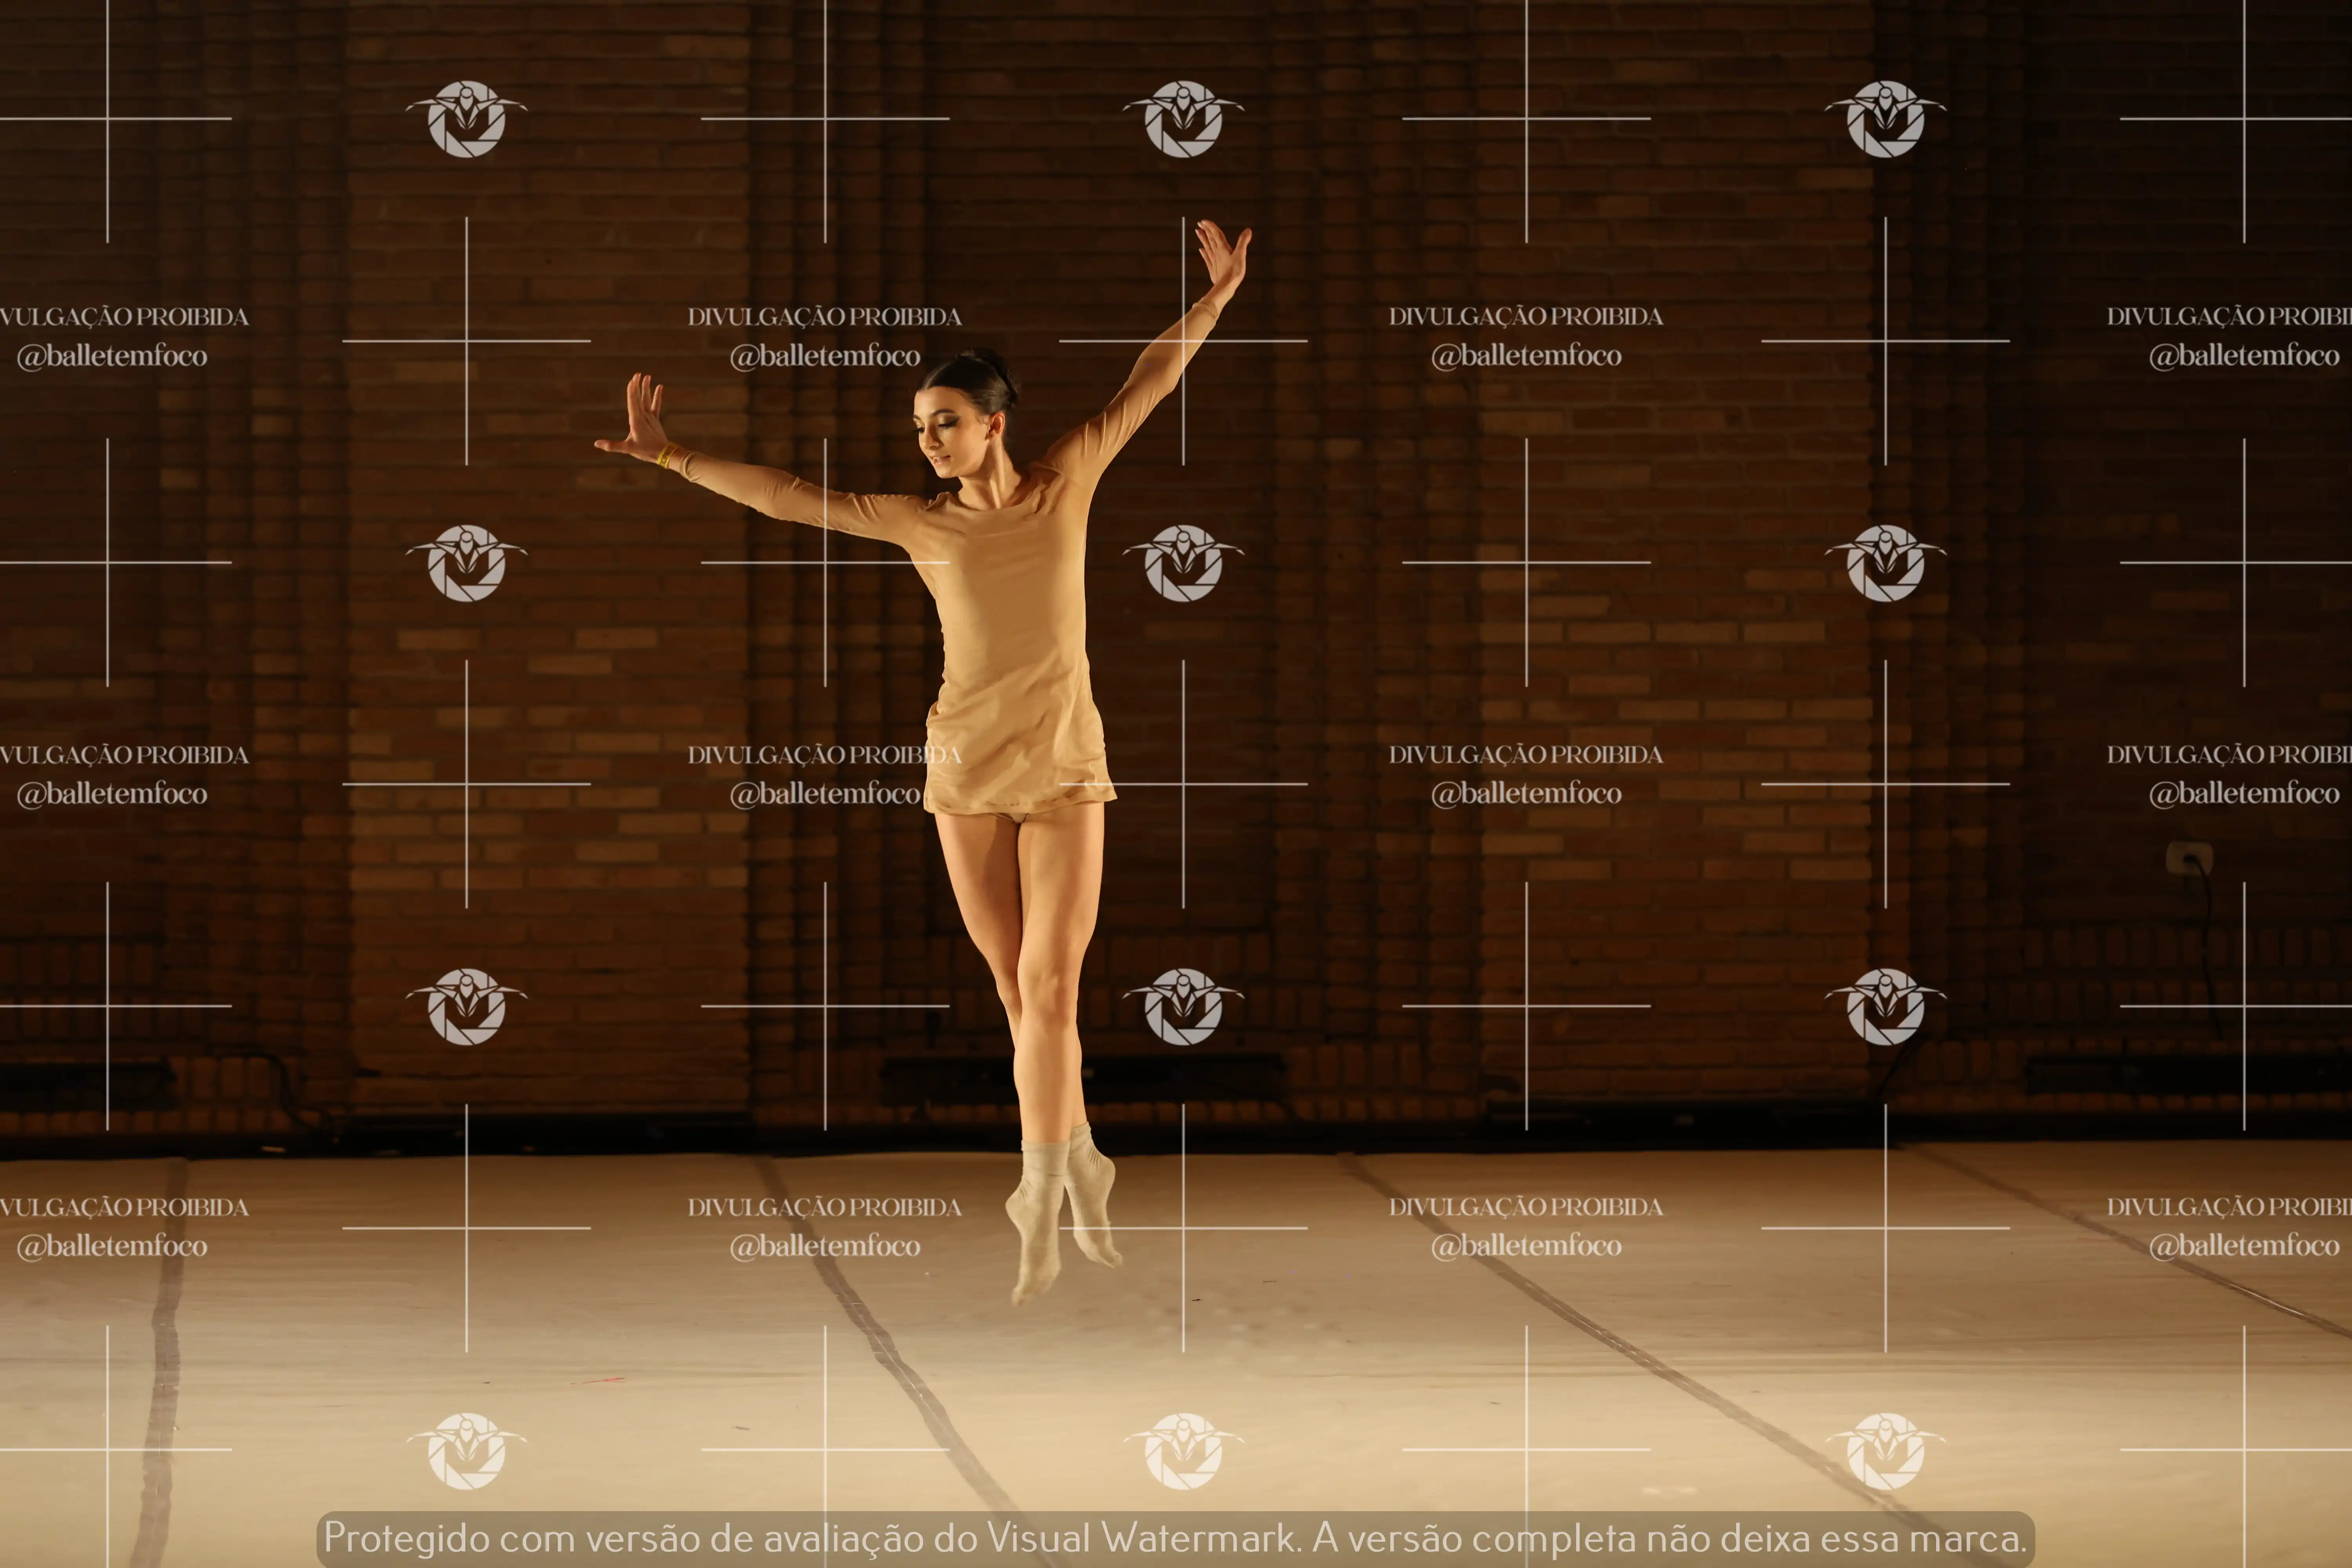Screen dimensions: 2352x1568
Task: Click the camera logo above dancer's raised hand
Action: click(x=1183, y=119)
